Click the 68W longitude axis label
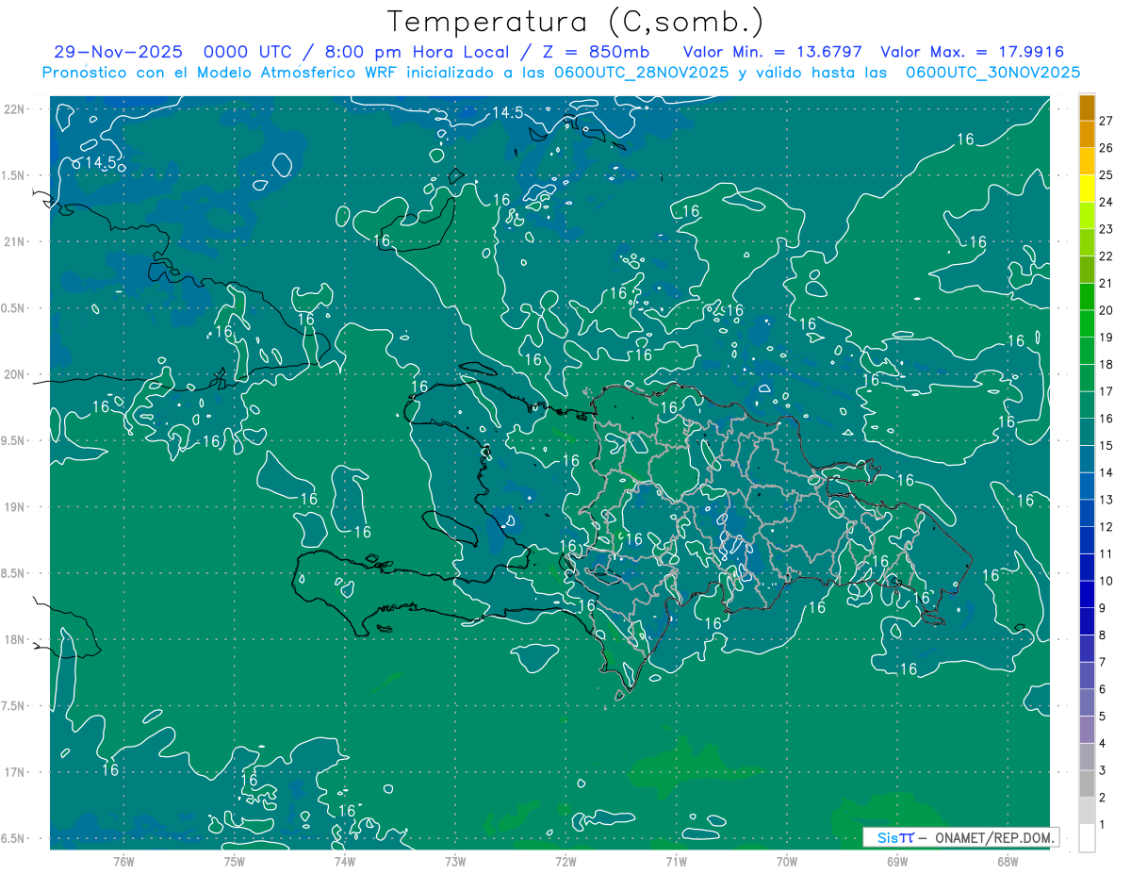Screen dimensions: 1131x874 coord(1008,861)
